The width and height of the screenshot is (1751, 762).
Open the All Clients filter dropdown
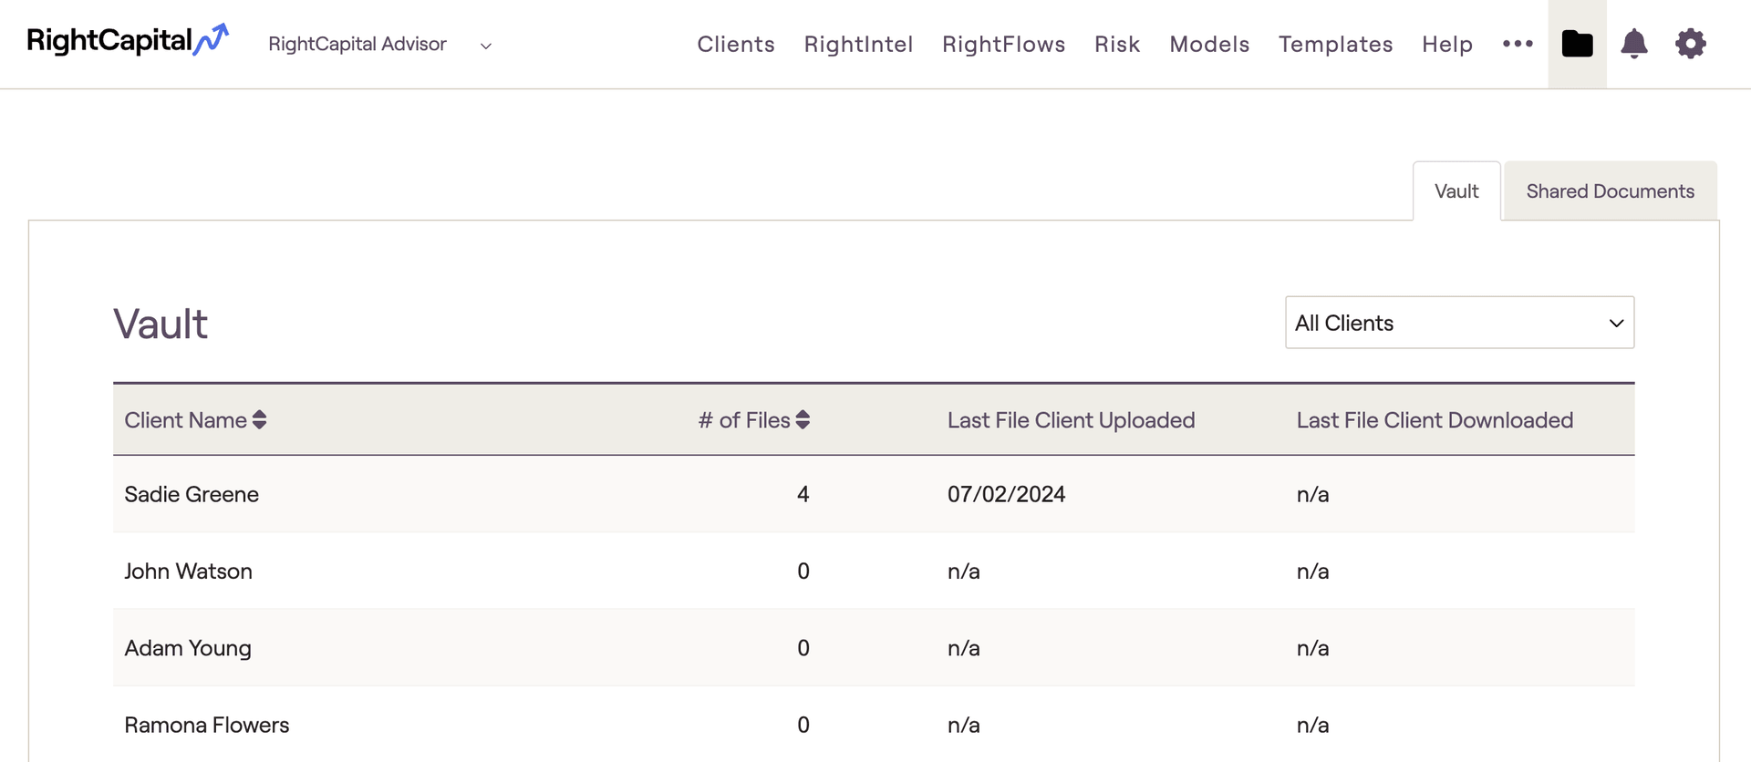click(1459, 323)
